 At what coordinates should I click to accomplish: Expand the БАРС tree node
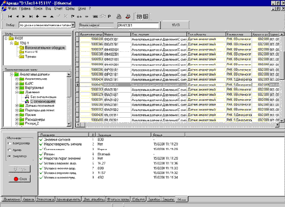click(17, 84)
